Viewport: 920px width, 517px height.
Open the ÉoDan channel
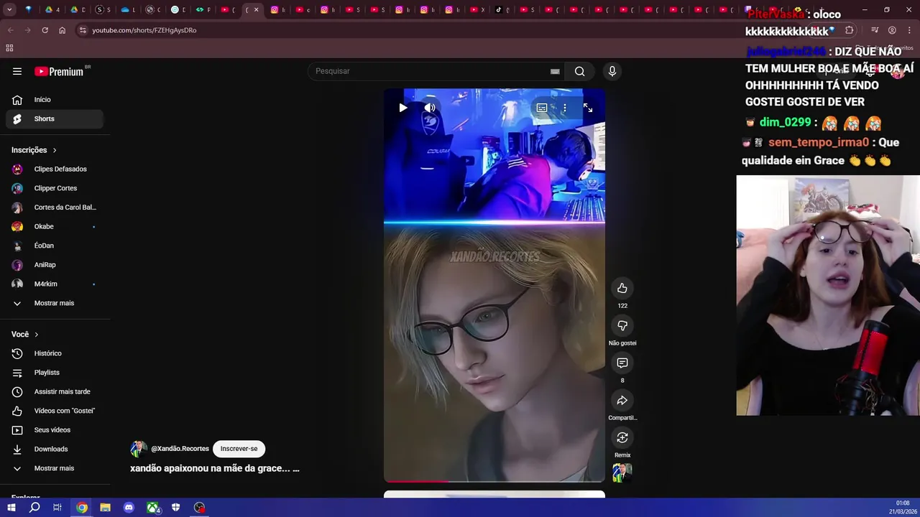(x=55, y=246)
